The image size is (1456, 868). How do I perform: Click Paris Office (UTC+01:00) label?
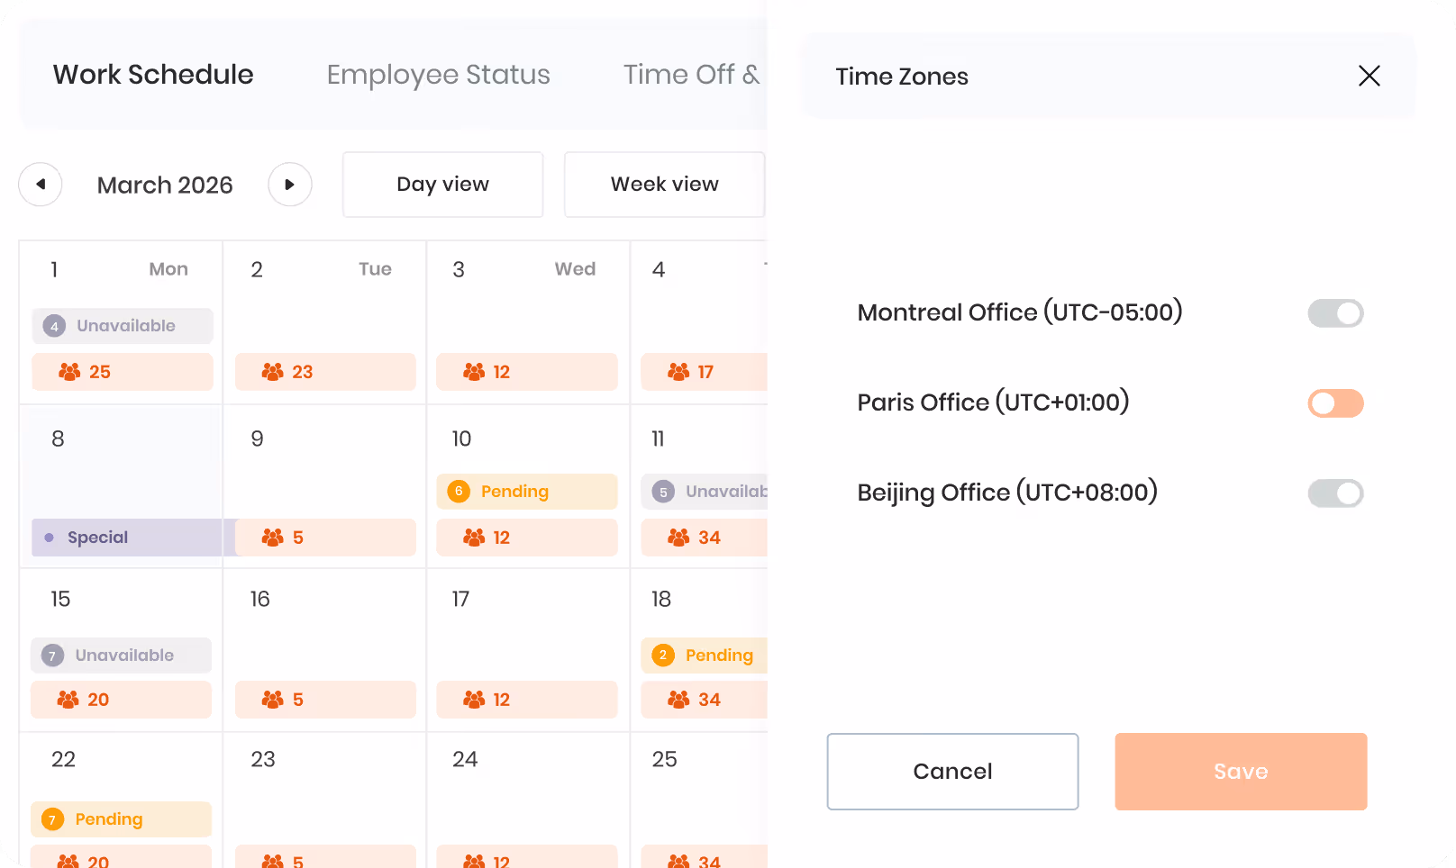(993, 402)
